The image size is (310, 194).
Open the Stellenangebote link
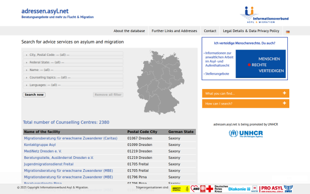click(217, 73)
